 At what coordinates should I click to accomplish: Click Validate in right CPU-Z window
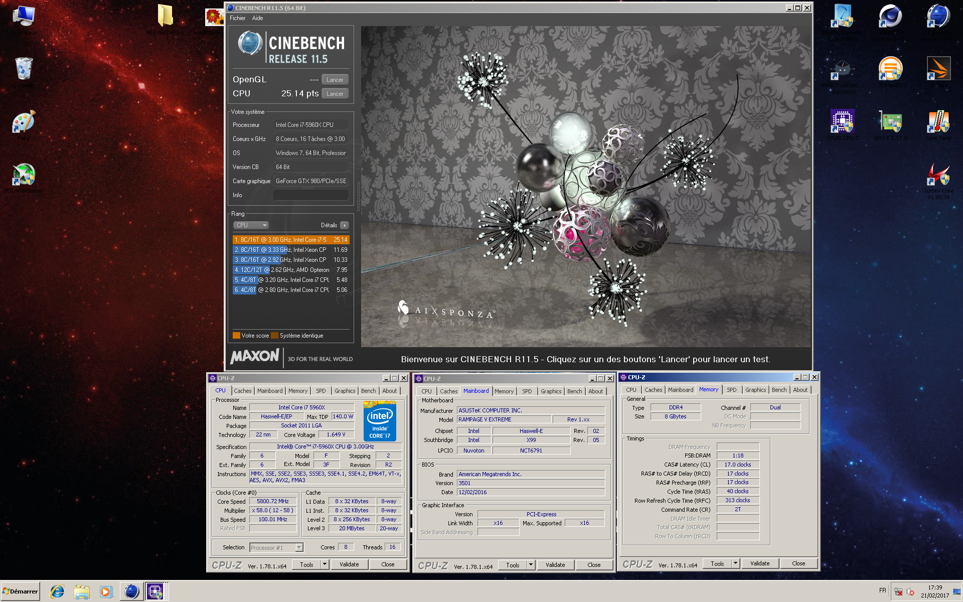click(x=760, y=563)
